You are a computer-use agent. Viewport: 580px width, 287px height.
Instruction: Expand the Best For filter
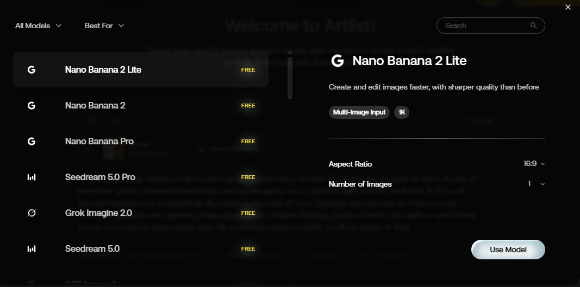[104, 25]
